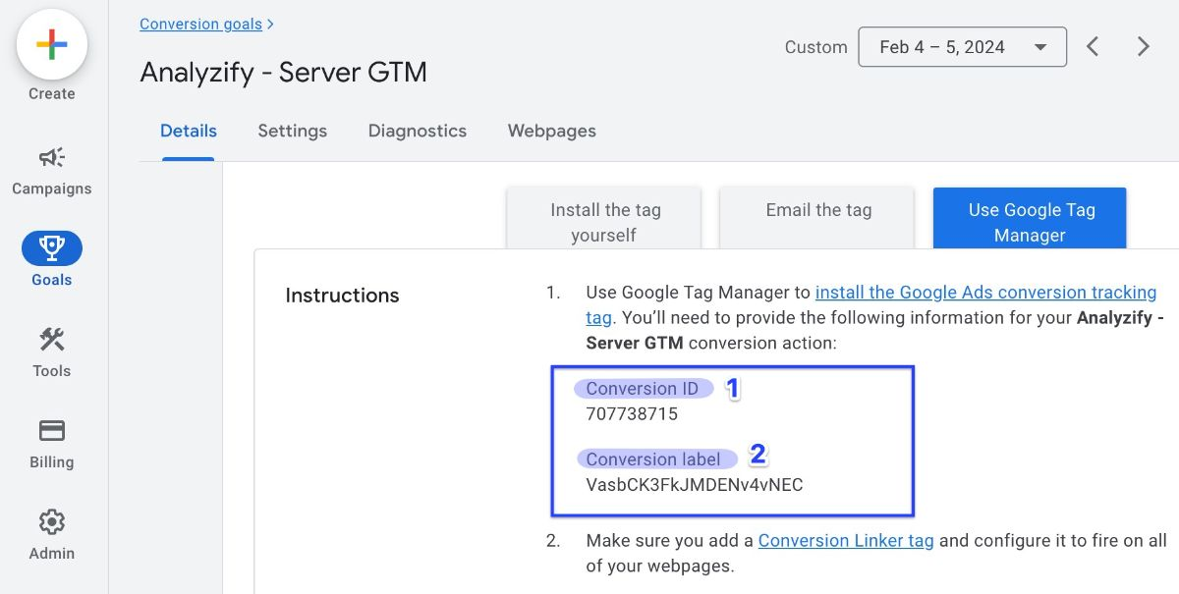This screenshot has height=594, width=1179.
Task: Select Install the tag yourself option
Action: (x=604, y=221)
